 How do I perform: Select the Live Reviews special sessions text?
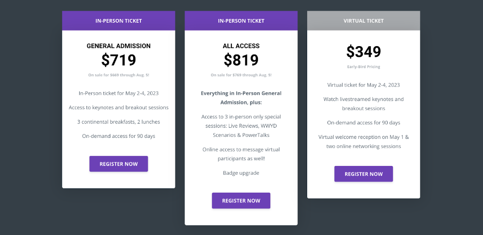click(241, 126)
